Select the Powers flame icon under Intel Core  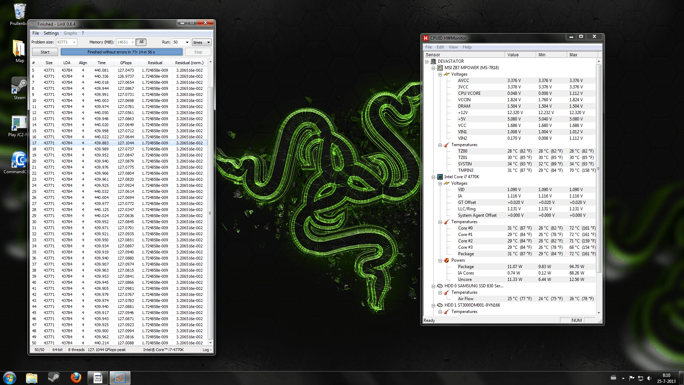447,260
